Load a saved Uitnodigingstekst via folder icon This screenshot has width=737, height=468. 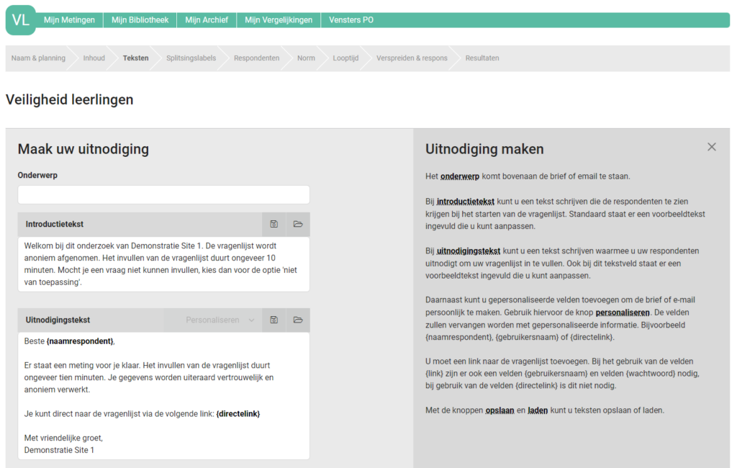tap(298, 320)
